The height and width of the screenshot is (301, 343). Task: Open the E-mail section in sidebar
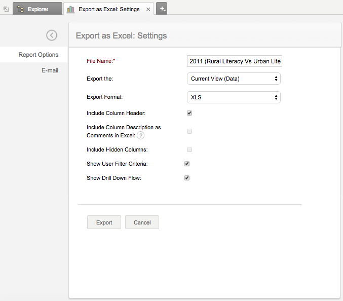click(50, 70)
